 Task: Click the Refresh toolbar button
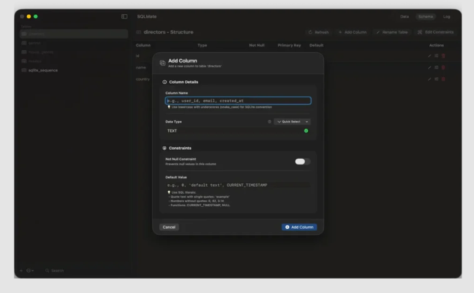point(318,32)
